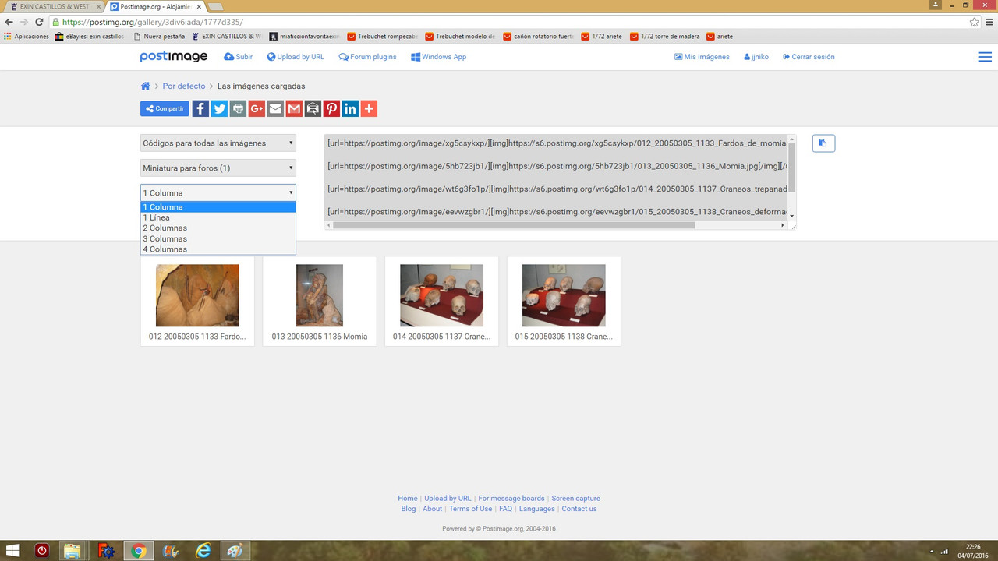Click the red power icon in taskbar

(41, 551)
